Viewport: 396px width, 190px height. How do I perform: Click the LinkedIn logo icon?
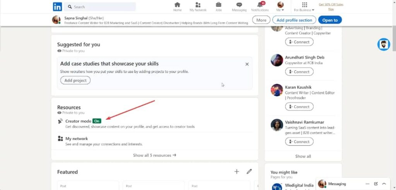click(57, 7)
